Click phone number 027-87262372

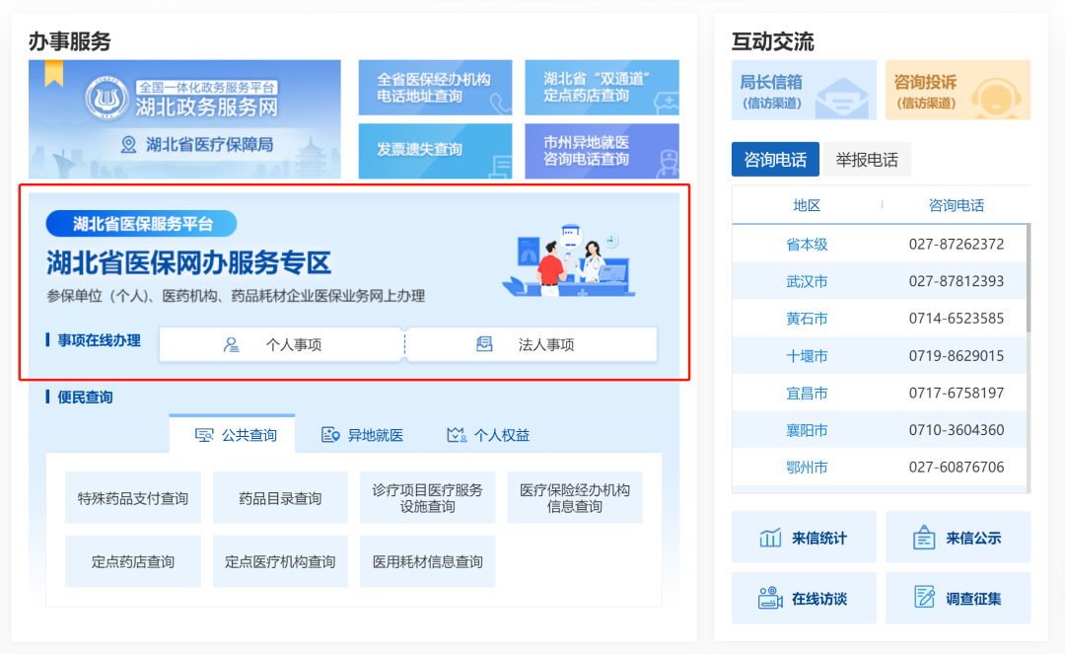click(x=957, y=244)
